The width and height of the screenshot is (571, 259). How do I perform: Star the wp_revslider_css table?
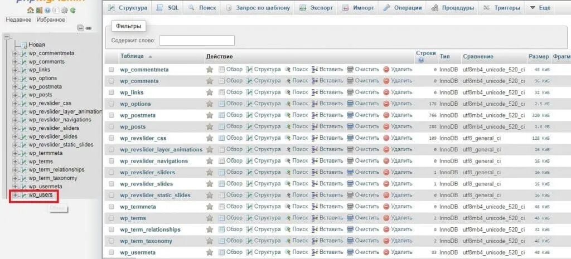point(210,138)
